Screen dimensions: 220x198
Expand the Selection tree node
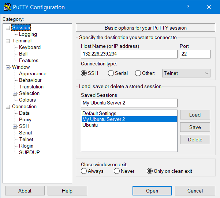15,94
